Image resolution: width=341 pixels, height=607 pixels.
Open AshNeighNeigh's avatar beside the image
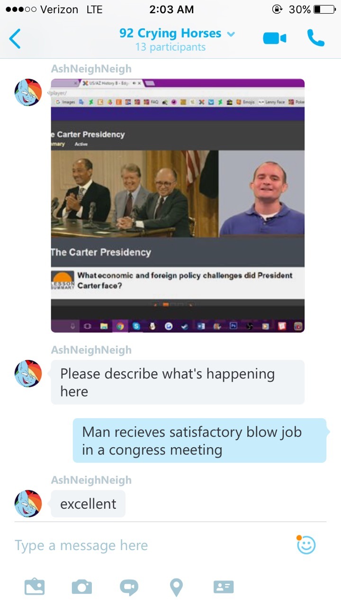tap(28, 92)
